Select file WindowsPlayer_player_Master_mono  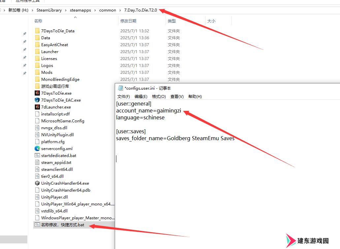click(77, 218)
